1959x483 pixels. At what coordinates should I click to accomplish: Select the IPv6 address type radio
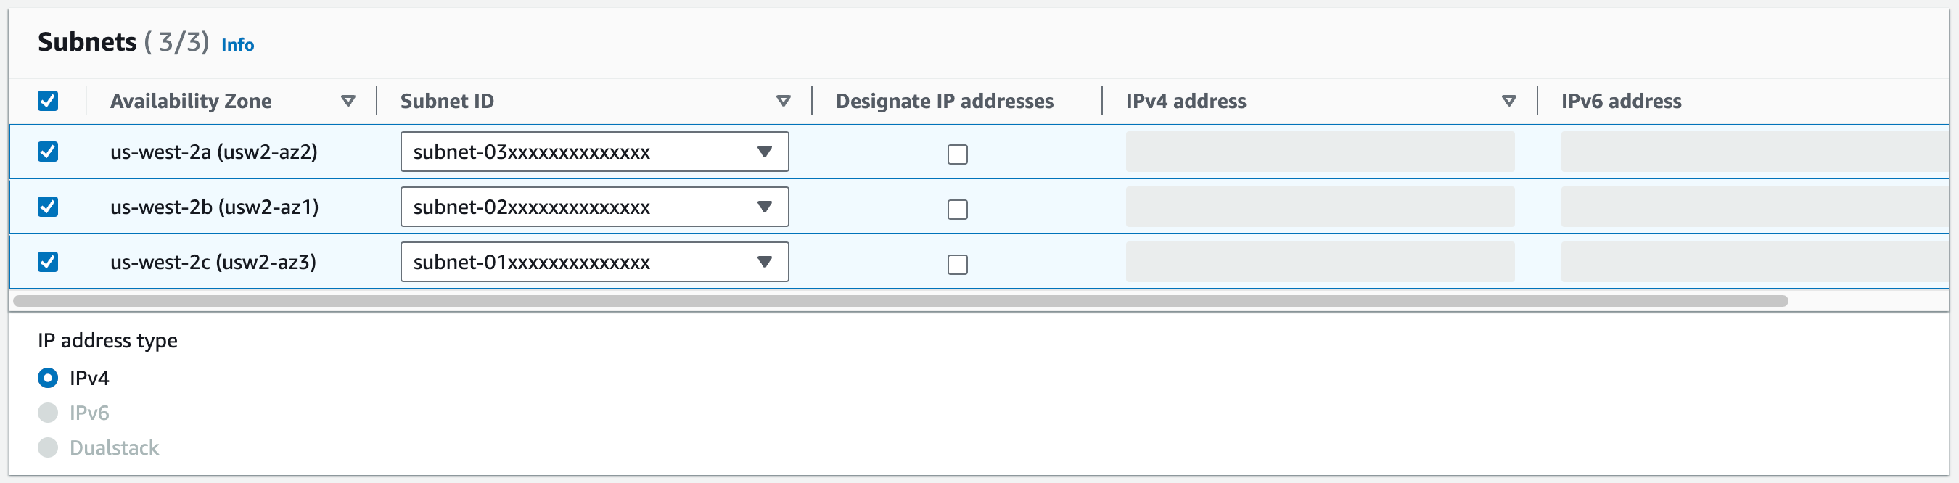tap(48, 413)
